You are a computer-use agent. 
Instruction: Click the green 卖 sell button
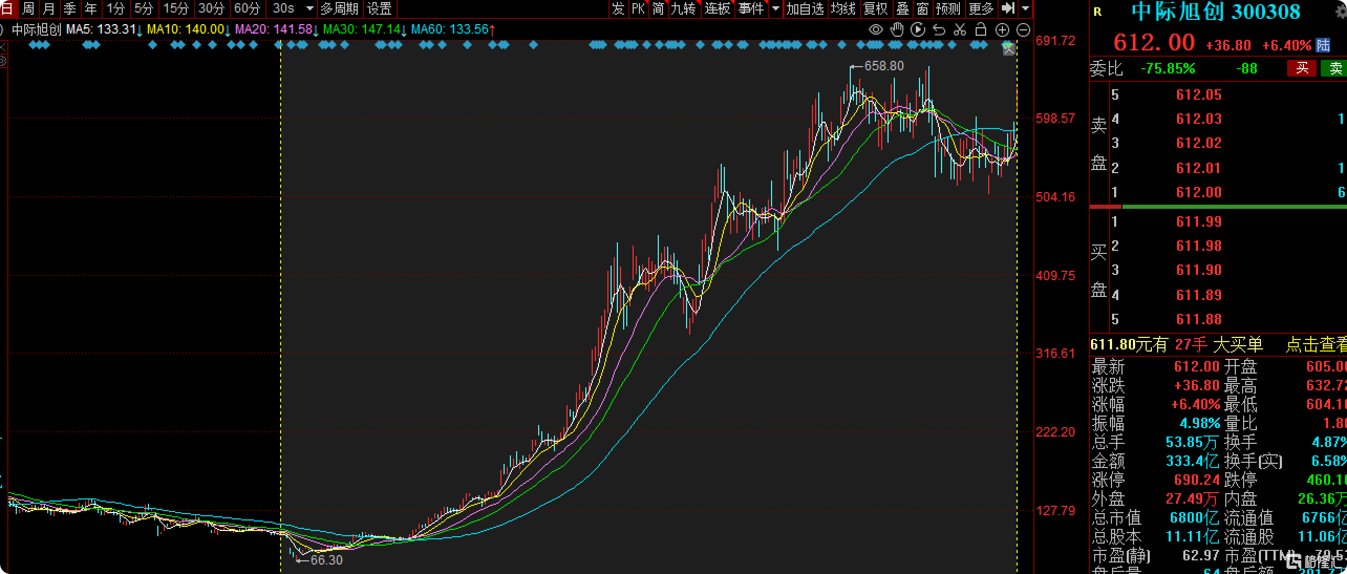[x=1334, y=68]
